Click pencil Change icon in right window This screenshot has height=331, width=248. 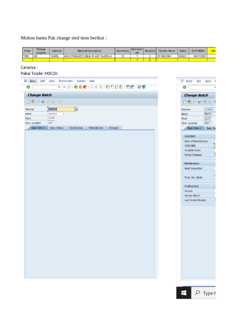coord(194,102)
